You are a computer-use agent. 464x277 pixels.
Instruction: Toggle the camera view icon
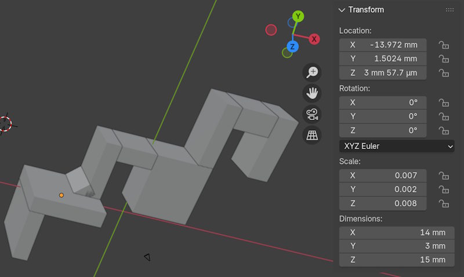coord(312,114)
